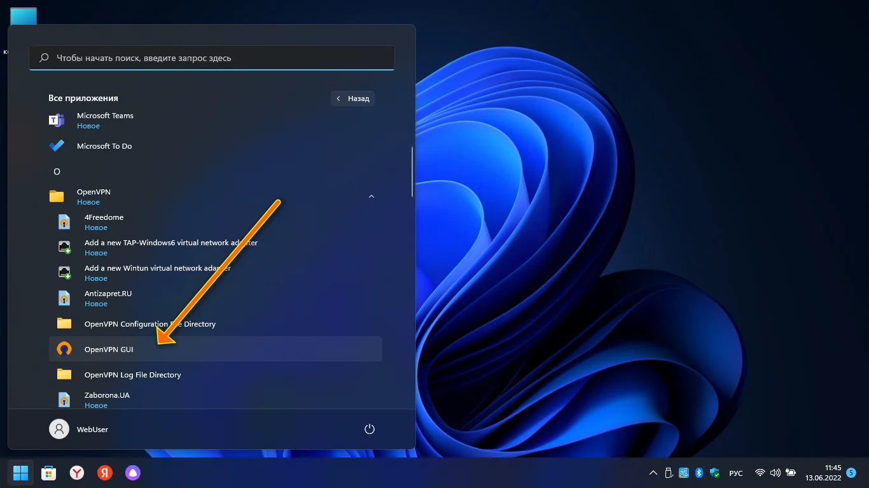Click the Wi-Fi network tray icon

coord(760,473)
